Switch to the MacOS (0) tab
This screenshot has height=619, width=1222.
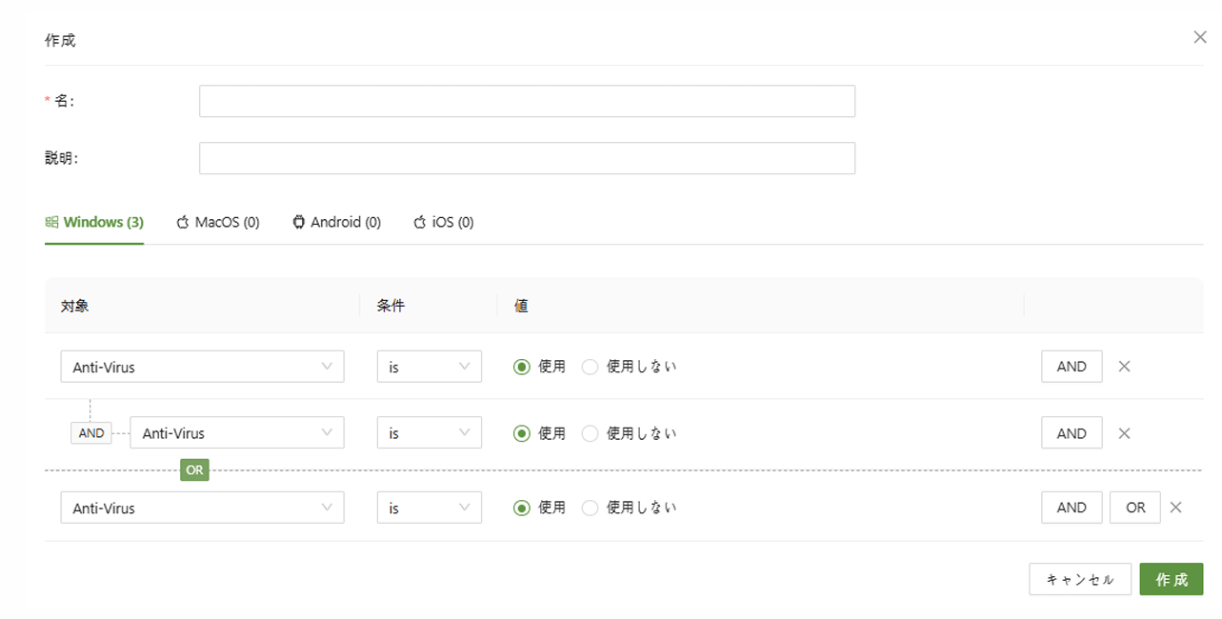(x=218, y=222)
